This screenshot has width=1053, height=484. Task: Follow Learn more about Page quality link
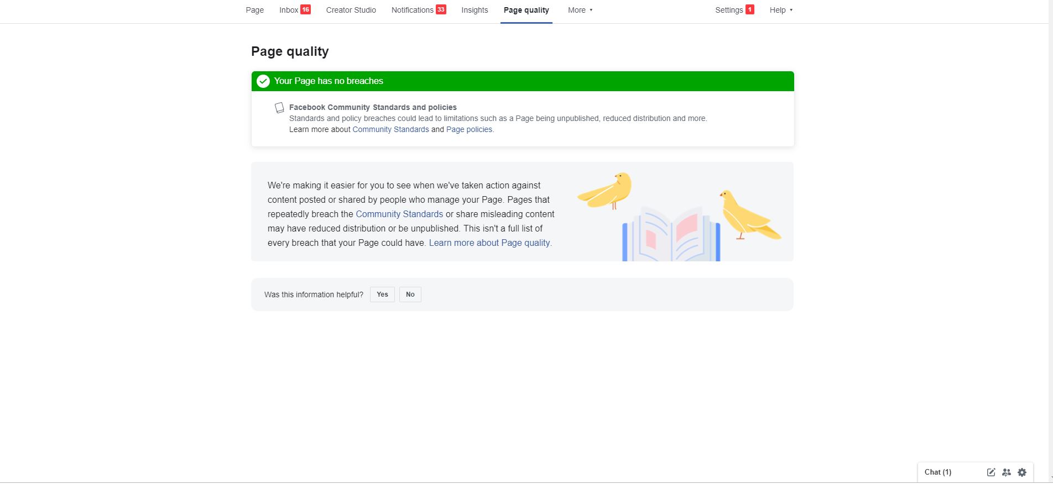pos(489,243)
